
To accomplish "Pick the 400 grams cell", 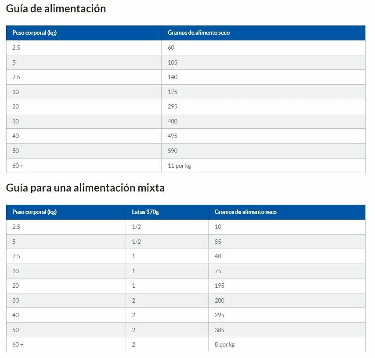I will click(173, 121).
